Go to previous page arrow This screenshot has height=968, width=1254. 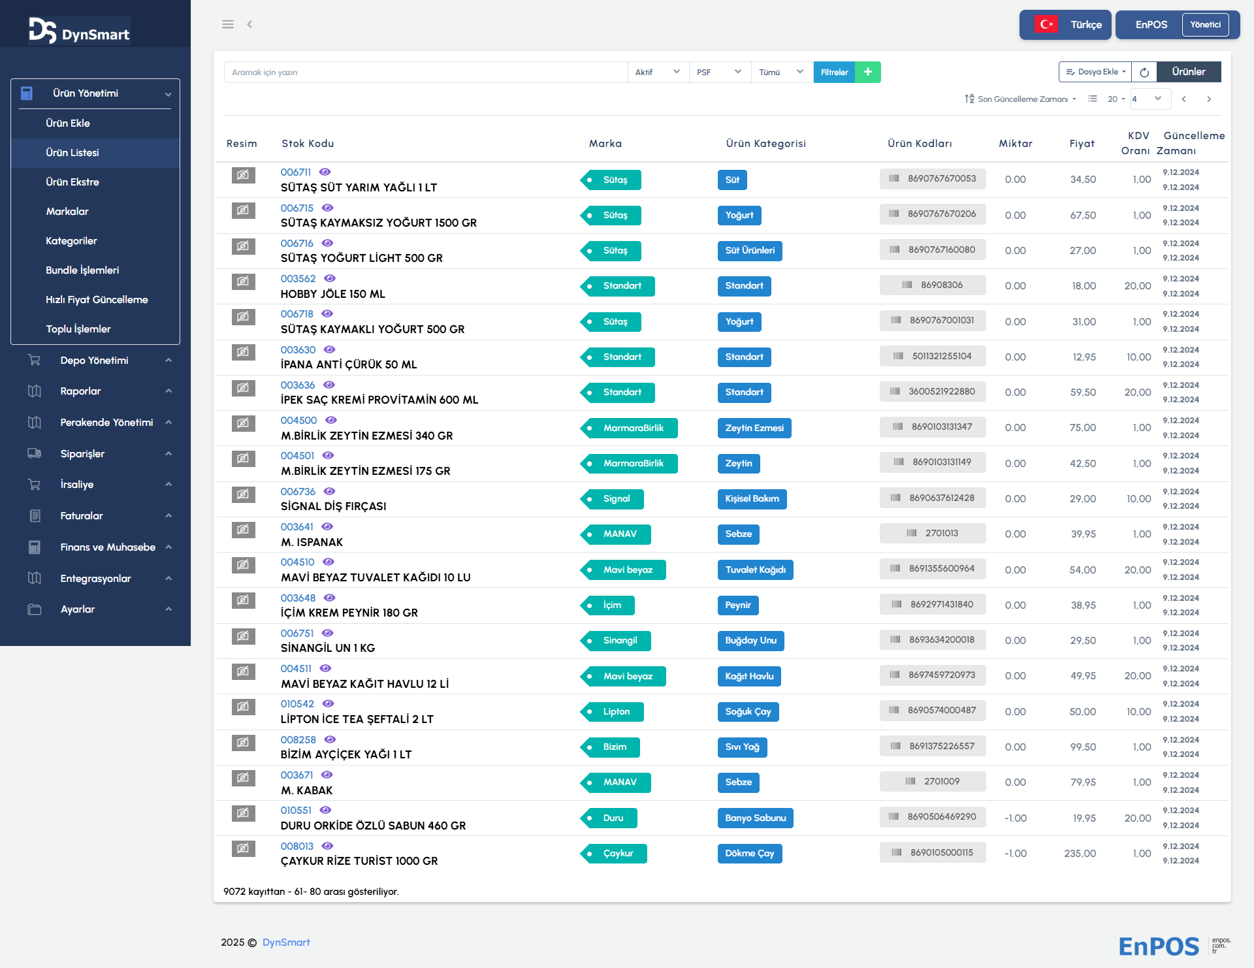1183,99
